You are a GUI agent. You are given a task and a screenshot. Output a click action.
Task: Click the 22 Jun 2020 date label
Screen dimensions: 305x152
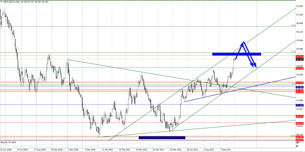coord(7,150)
